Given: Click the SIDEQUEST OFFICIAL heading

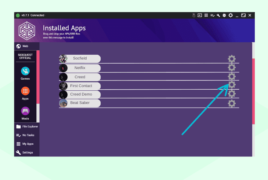Looking at the screenshot, I should (x=25, y=57).
